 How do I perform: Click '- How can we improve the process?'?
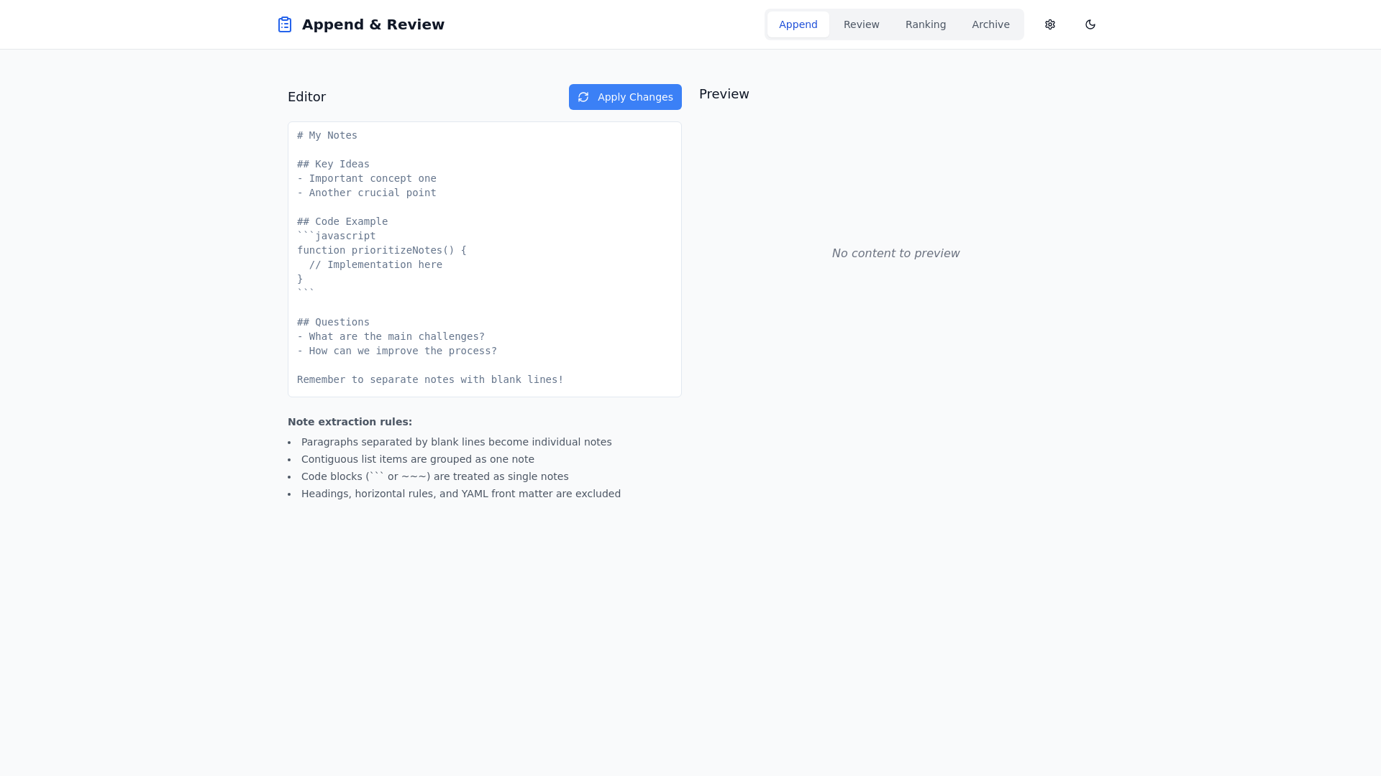click(x=397, y=351)
